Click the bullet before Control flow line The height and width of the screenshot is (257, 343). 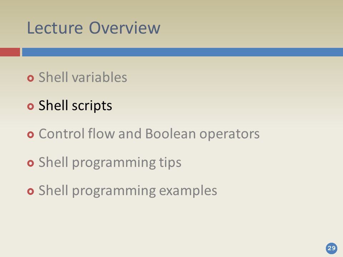point(31,135)
